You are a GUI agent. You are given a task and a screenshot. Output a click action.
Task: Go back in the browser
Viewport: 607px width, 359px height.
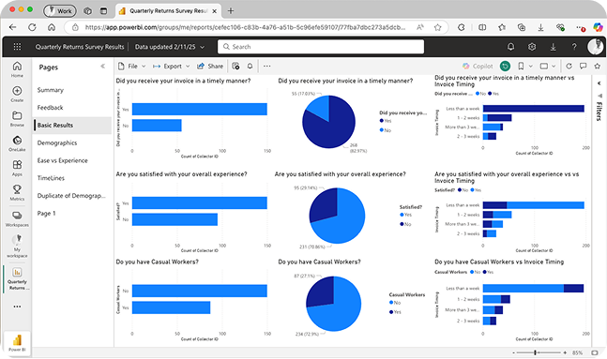[13, 27]
